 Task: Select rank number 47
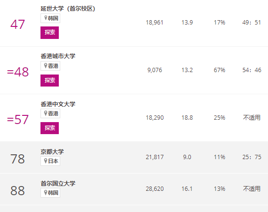(18, 25)
